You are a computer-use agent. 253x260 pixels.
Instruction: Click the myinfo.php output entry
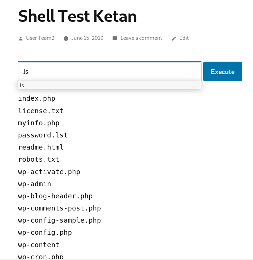[39, 123]
